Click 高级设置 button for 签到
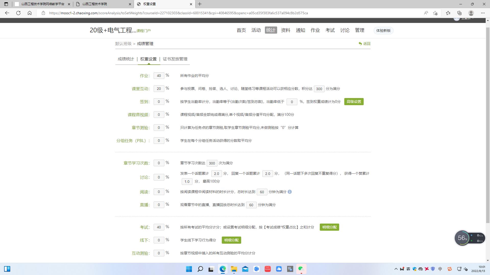Screen dimensions: 490x275 click(354, 102)
